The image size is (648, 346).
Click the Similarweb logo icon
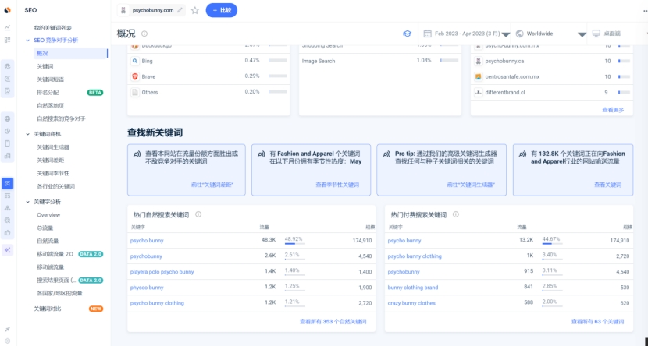click(x=7, y=9)
